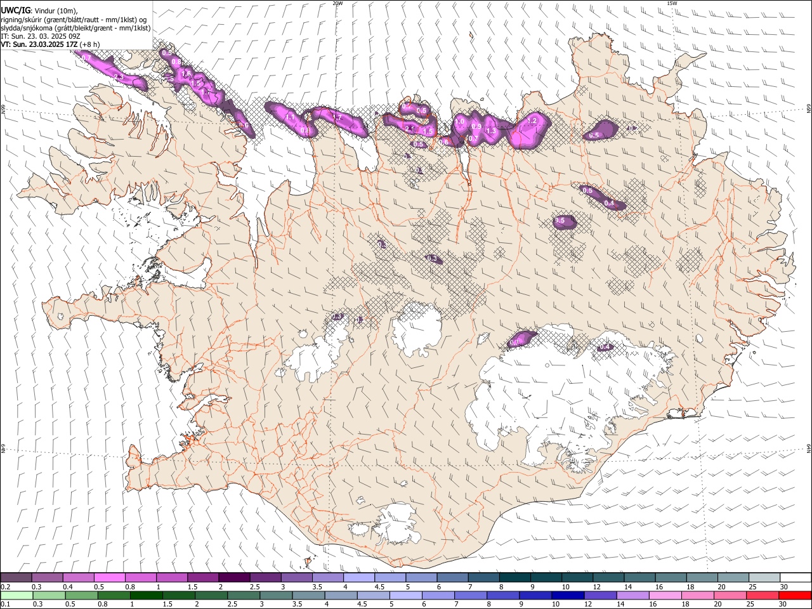This screenshot has width=812, height=609.
Task: Click upper legend swatch between 0.4 and 0.5
Action: (78, 577)
